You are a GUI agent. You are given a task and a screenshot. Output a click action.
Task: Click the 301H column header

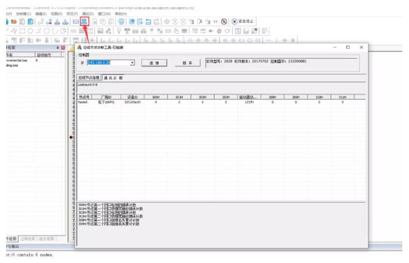pos(179,97)
